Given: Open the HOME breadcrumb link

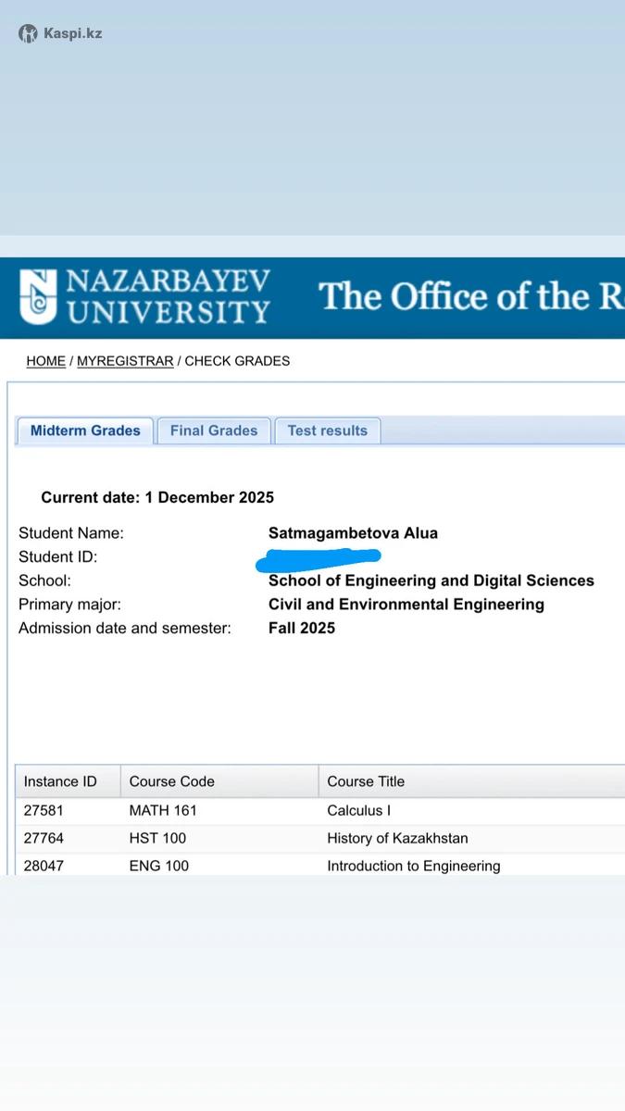Looking at the screenshot, I should coord(45,361).
